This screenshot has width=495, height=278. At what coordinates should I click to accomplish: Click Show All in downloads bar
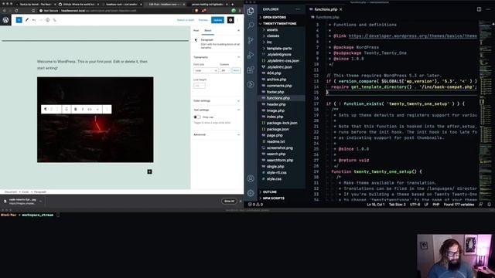229,201
